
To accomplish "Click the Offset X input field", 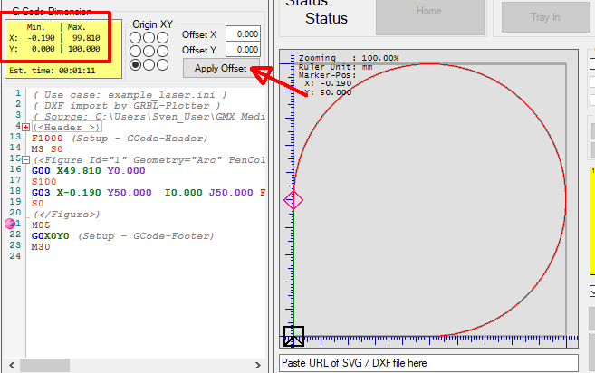I will click(242, 33).
